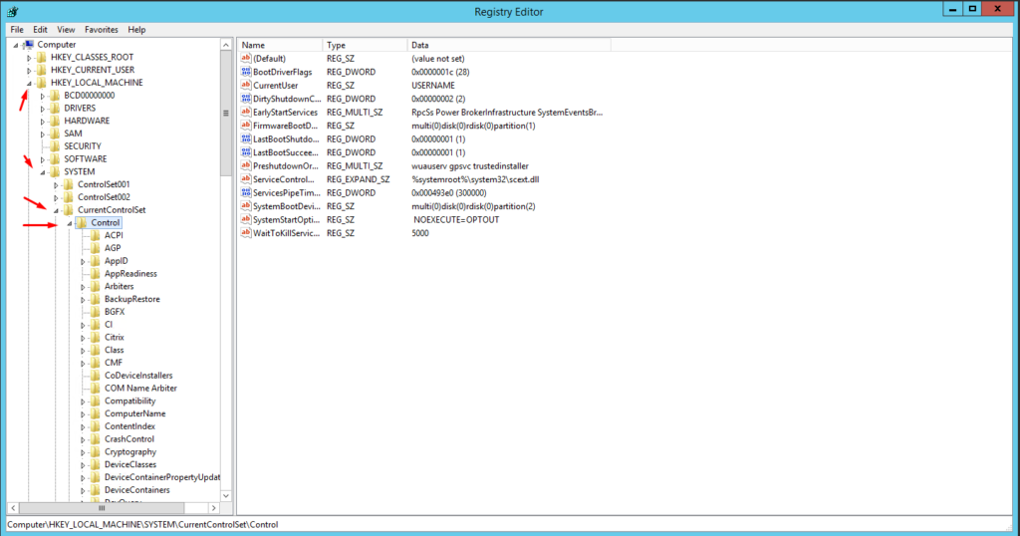Select the PreshutdownOr... value

click(x=286, y=165)
